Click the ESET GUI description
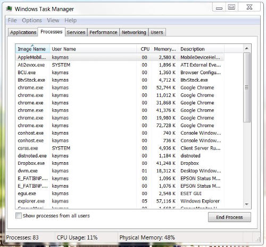The width and height of the screenshot is (266, 247). [x=191, y=193]
